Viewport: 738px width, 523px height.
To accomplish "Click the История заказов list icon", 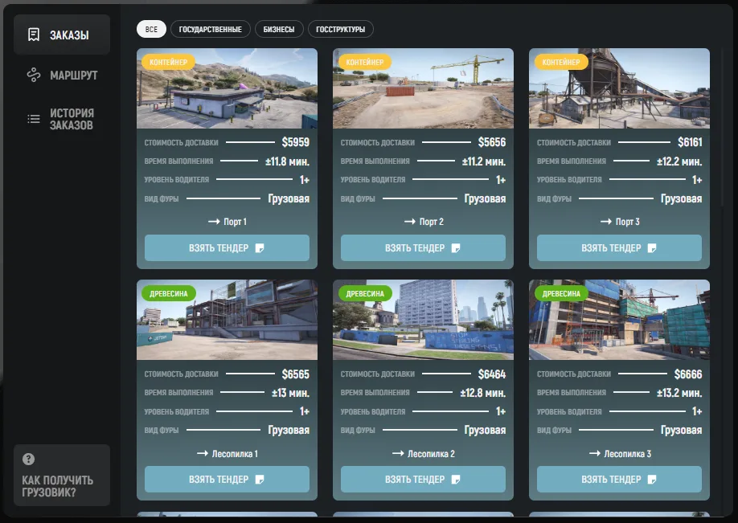I will 34,119.
